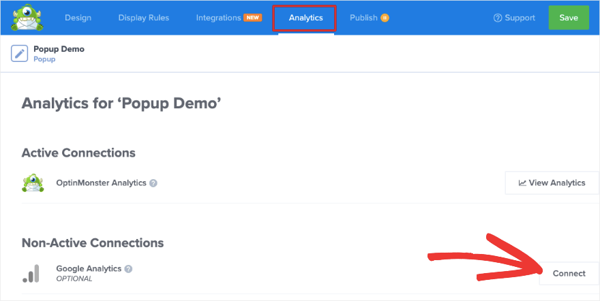Click the Google Analytics label
Screen dimensions: 600x301
(x=89, y=268)
